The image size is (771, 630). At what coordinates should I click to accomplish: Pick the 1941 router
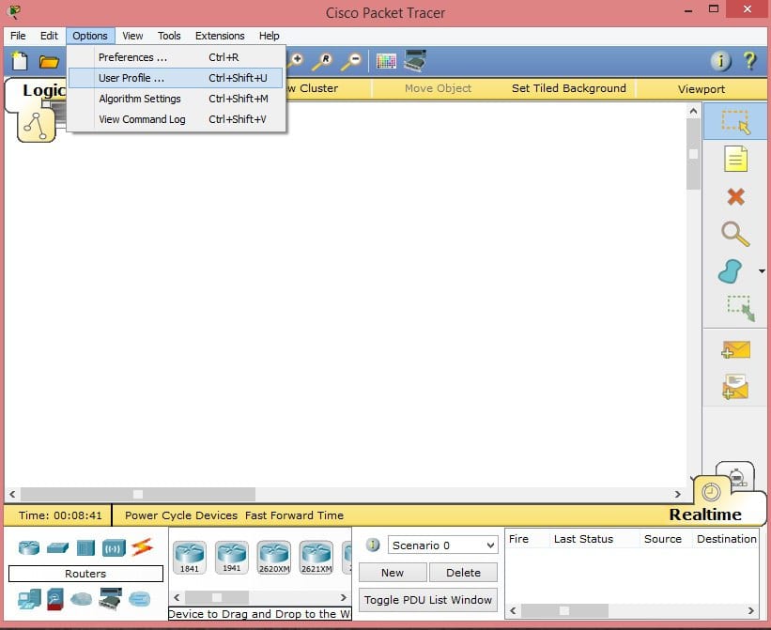click(232, 557)
